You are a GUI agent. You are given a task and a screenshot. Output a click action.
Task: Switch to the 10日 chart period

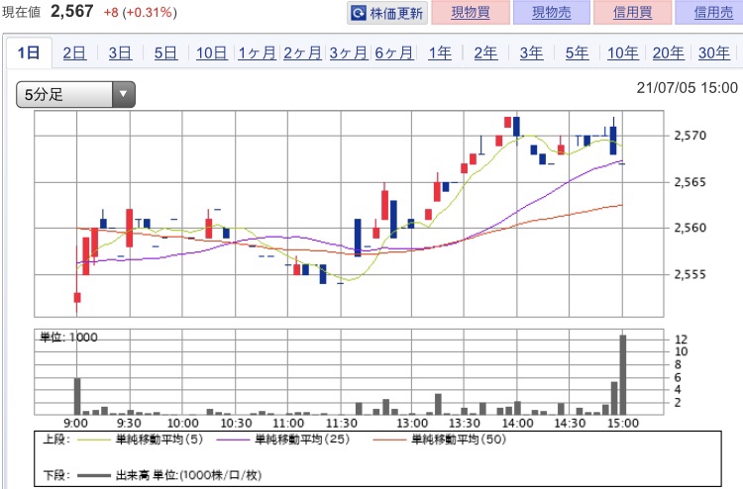211,53
